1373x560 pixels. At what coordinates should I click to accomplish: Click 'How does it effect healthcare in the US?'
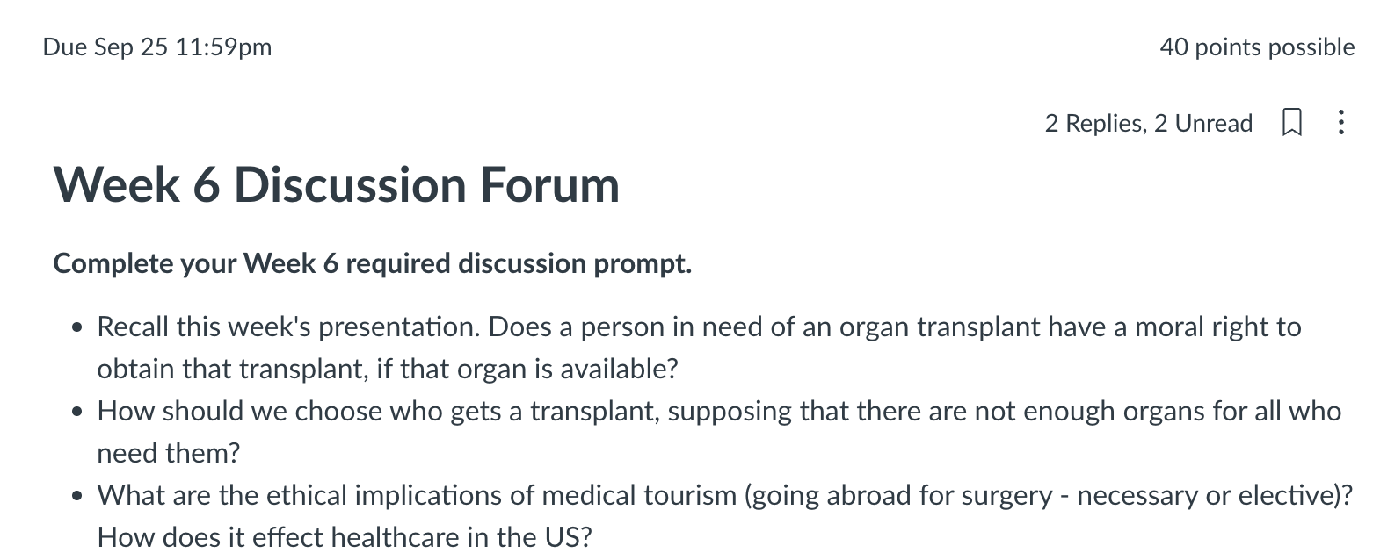pyautogui.click(x=345, y=536)
